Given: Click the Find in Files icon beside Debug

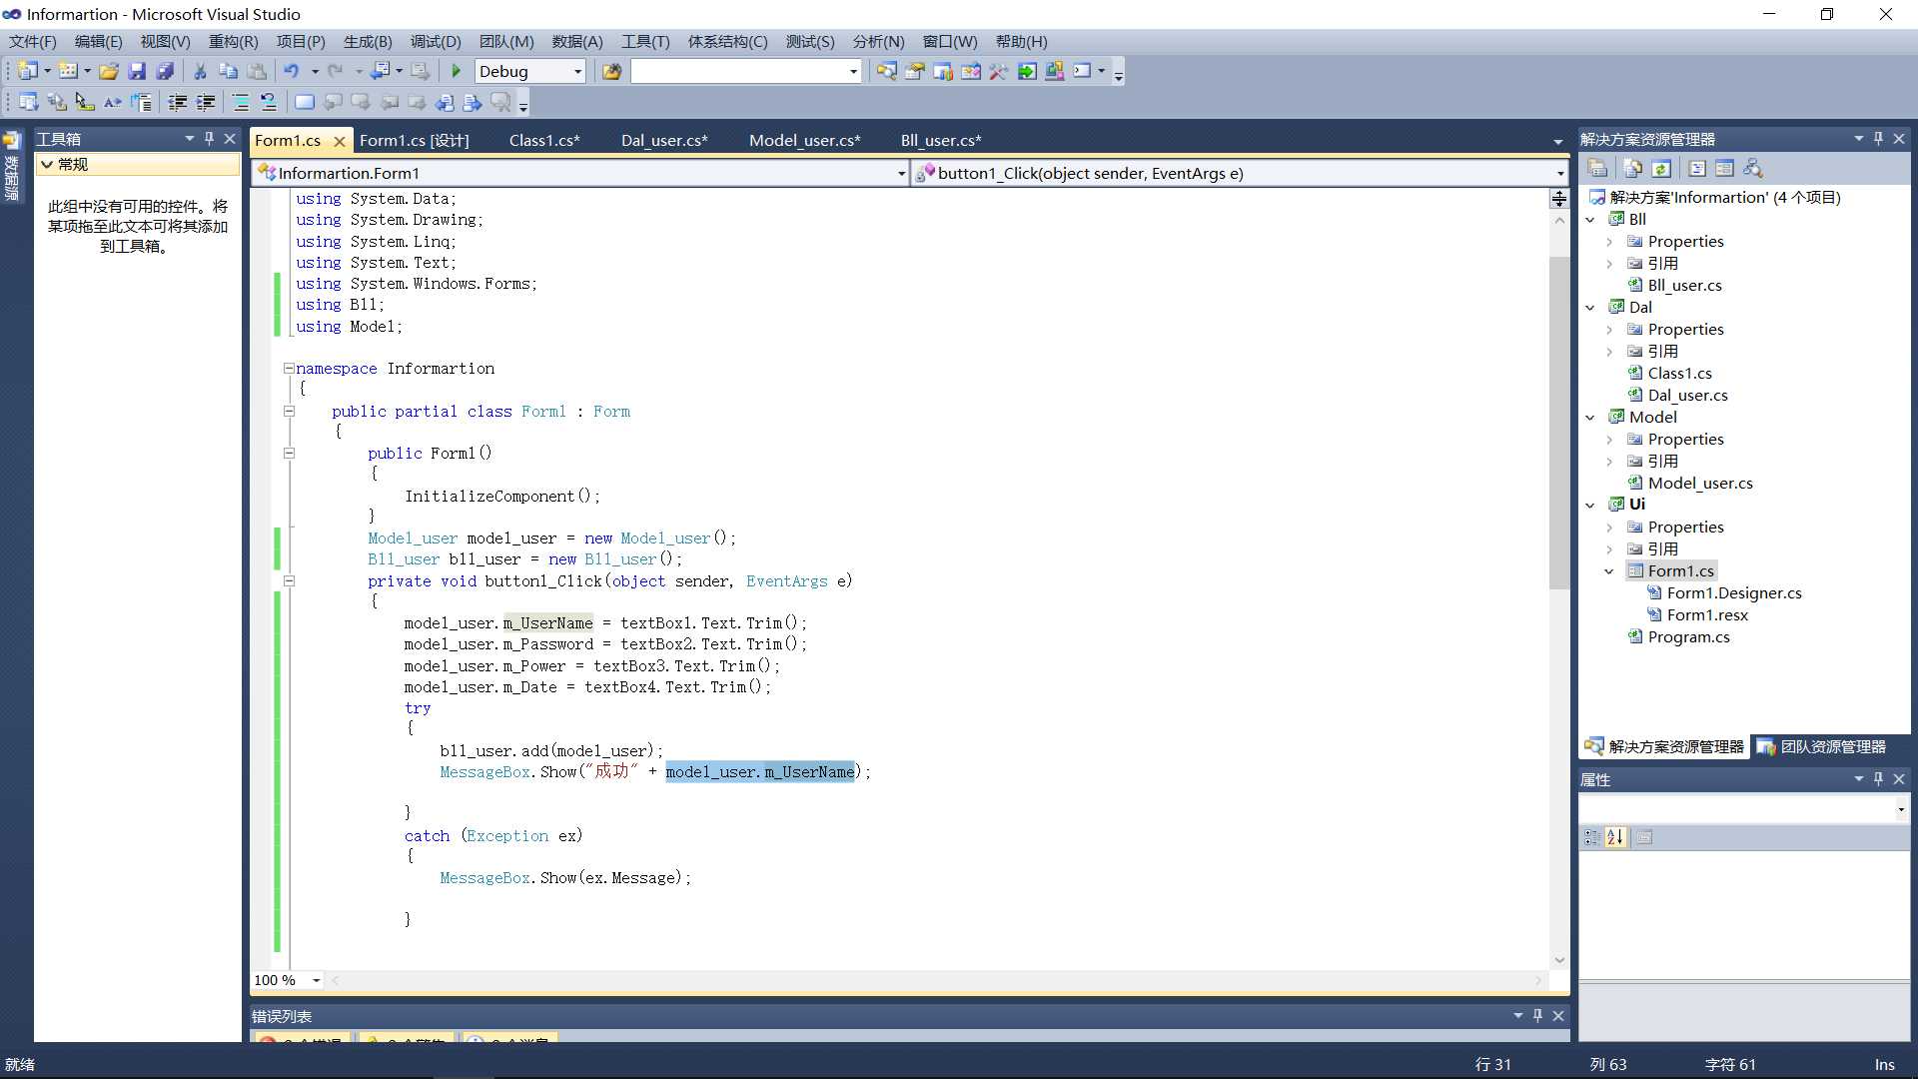Looking at the screenshot, I should click(x=612, y=71).
